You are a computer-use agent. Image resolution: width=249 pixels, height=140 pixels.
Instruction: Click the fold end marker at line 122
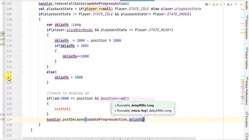(x=21, y=83)
